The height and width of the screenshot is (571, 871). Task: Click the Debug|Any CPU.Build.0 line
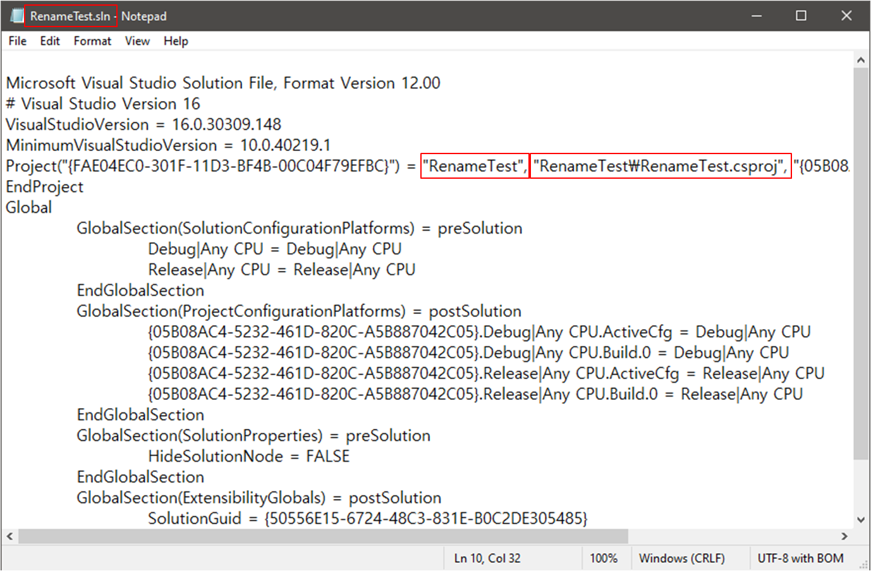point(468,353)
